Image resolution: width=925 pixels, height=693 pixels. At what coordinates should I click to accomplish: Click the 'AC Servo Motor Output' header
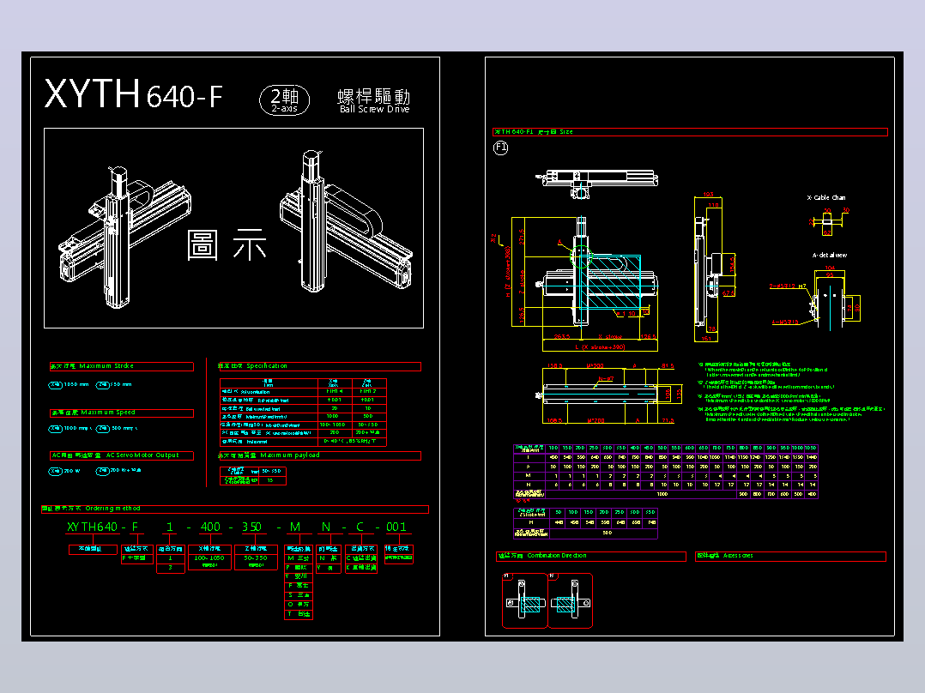(122, 456)
